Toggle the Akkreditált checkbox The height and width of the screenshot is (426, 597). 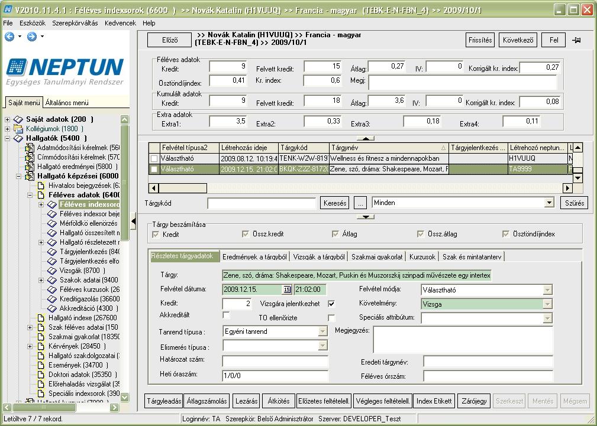[226, 315]
